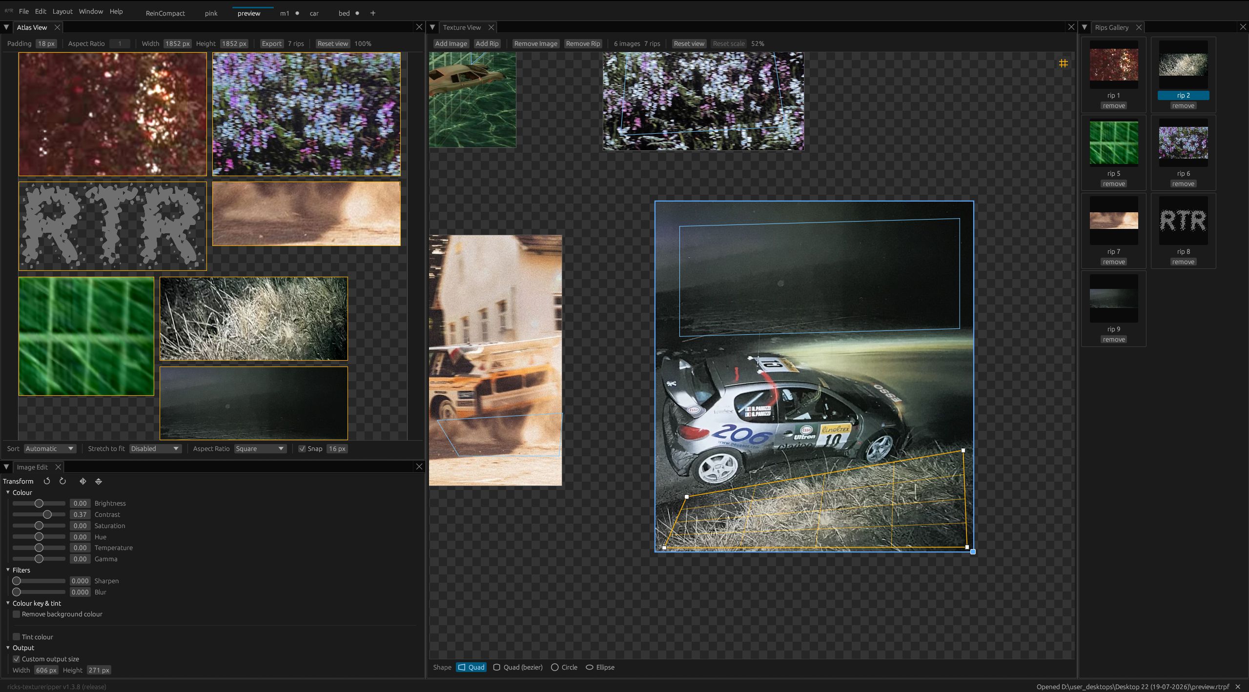Add a new project tab with plus icon

373,13
